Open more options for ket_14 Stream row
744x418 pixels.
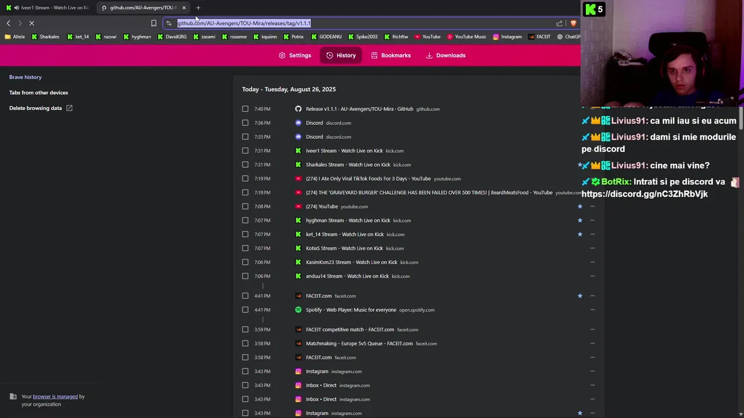point(592,235)
